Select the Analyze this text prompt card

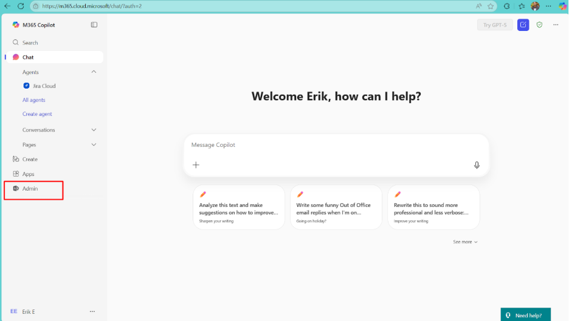[x=239, y=208]
